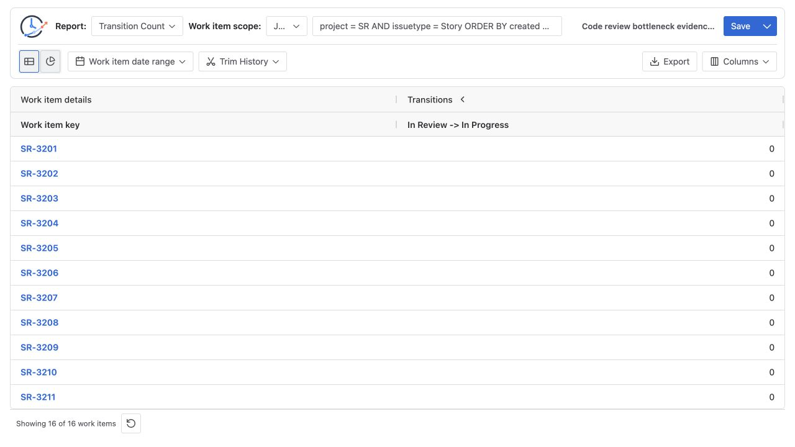Click the JQL query input field

[437, 26]
